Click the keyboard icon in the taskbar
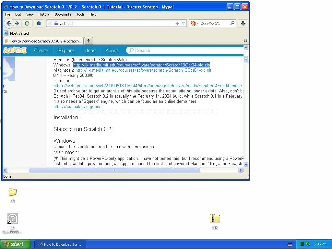332x249 pixels. coord(290,244)
